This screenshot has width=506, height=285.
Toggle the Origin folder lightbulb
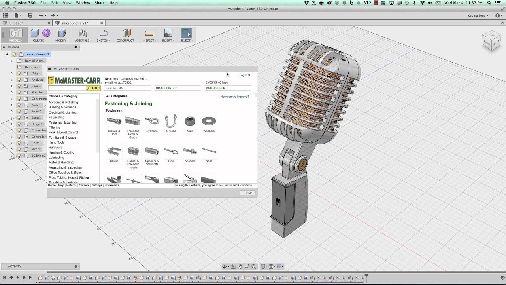coord(19,73)
